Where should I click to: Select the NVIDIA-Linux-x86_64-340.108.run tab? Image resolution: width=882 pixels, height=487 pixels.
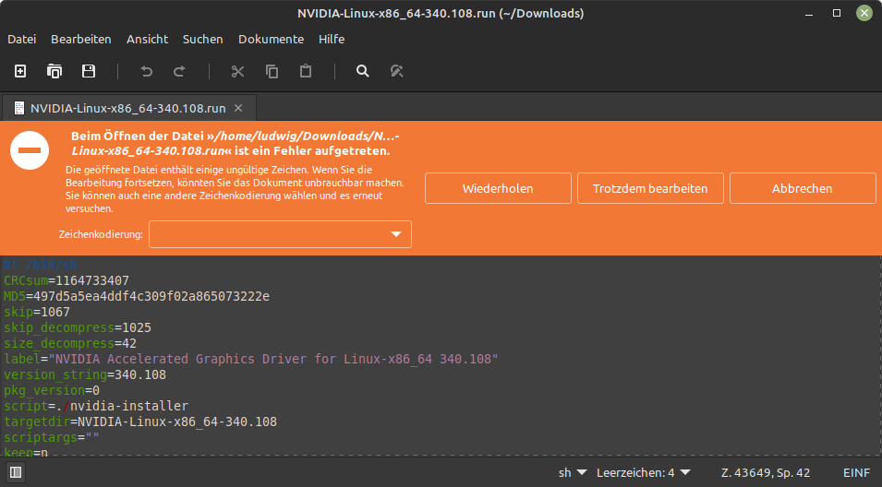coord(128,108)
